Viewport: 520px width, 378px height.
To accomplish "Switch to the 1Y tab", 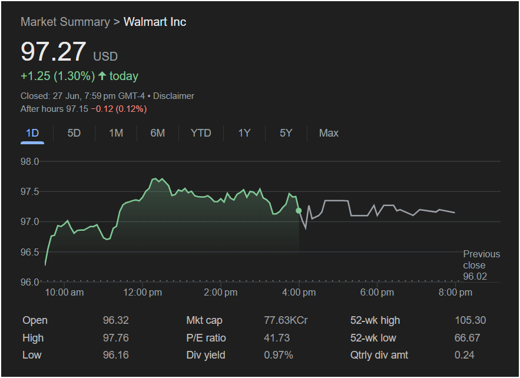I will coord(244,133).
